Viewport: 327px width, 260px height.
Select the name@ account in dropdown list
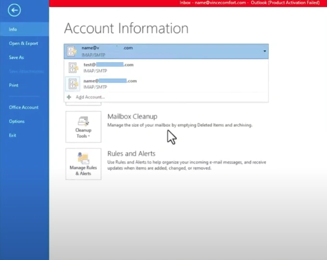166,84
